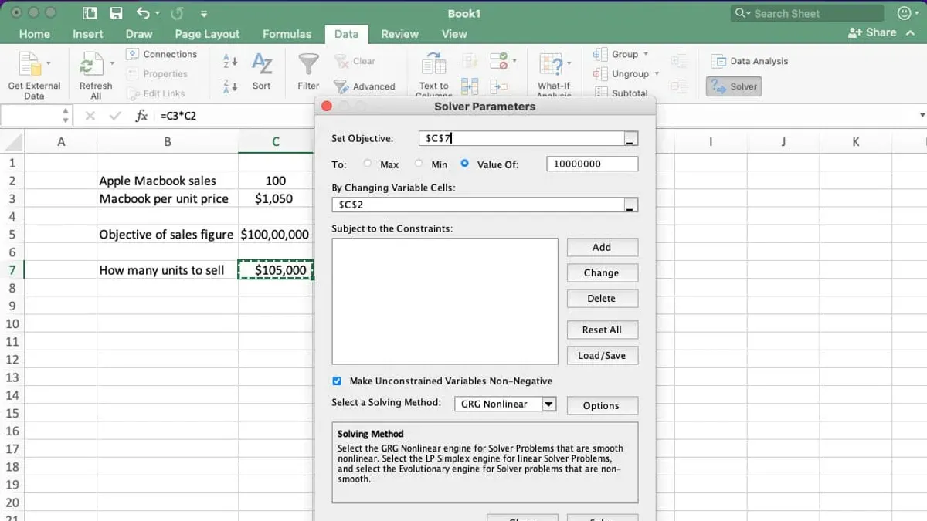This screenshot has width=927, height=521.
Task: Select the Min radio option
Action: tap(419, 164)
